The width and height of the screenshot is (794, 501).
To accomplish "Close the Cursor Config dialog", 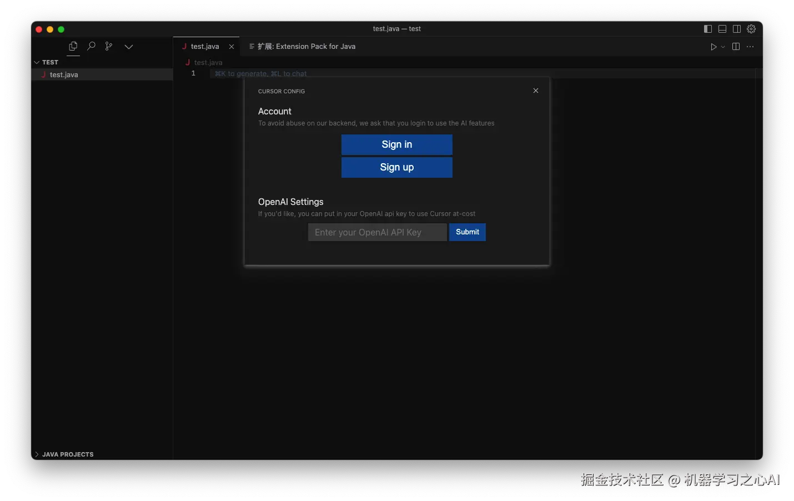I will (x=536, y=91).
